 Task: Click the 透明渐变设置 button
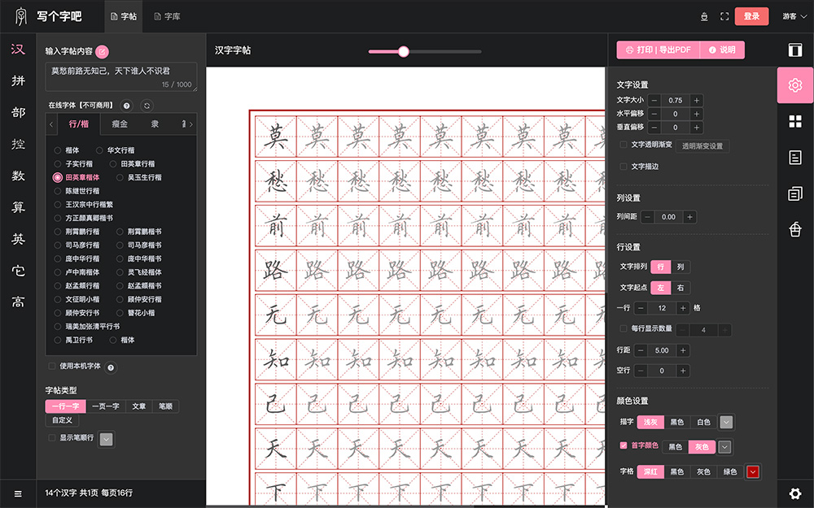[x=702, y=146]
